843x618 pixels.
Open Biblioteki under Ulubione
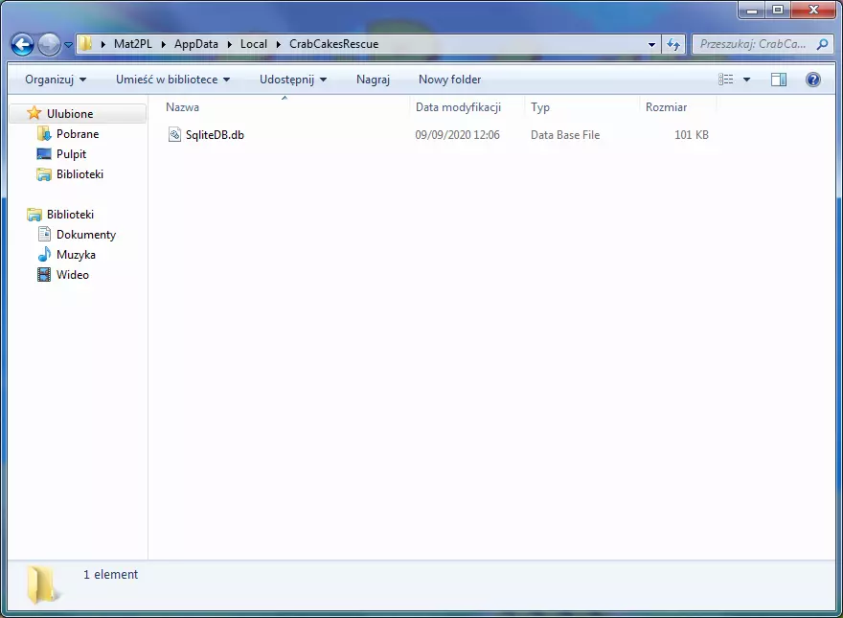80,174
